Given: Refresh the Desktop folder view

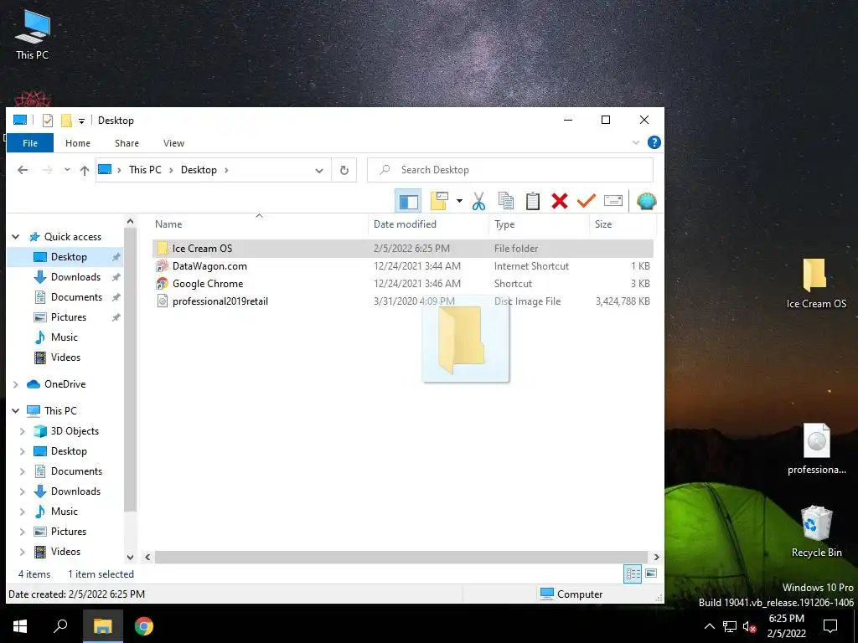Looking at the screenshot, I should coord(344,170).
